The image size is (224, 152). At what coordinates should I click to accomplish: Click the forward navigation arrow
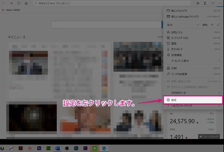point(11,3)
